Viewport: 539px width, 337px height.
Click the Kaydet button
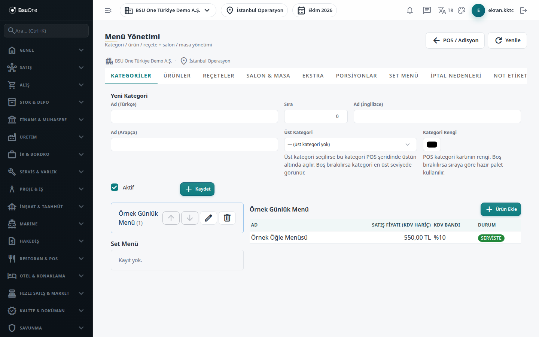click(197, 189)
